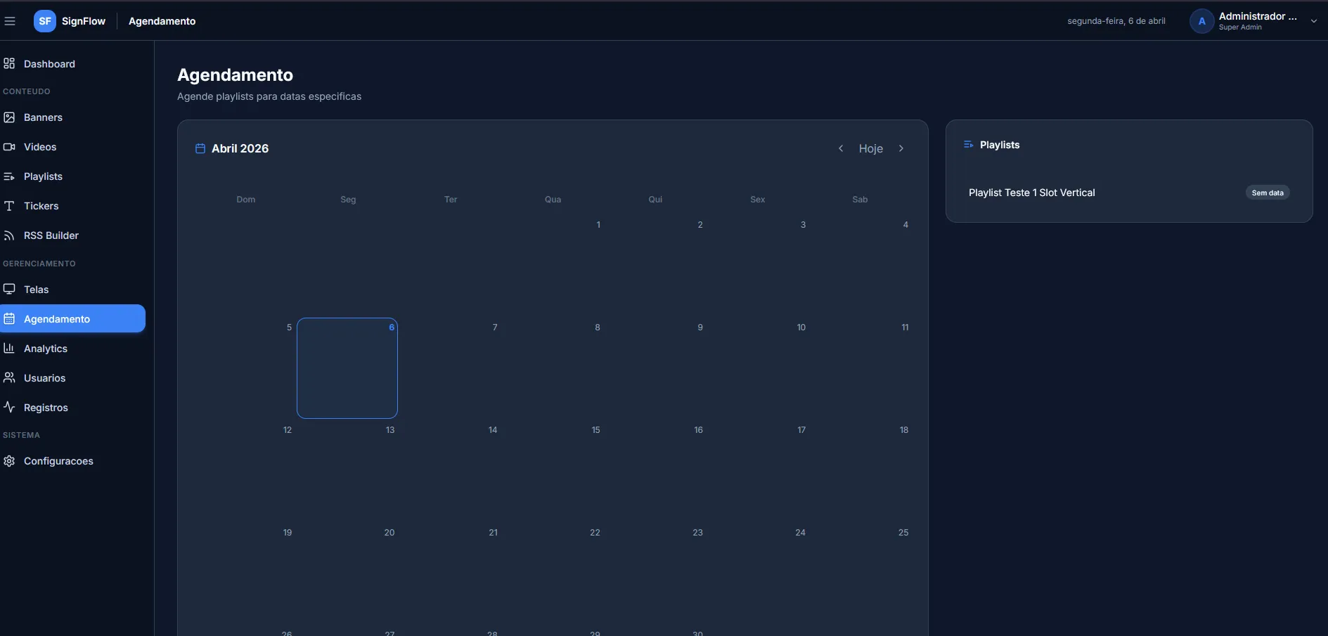The image size is (1328, 636).
Task: Click the Sem data badge
Action: pyautogui.click(x=1268, y=193)
